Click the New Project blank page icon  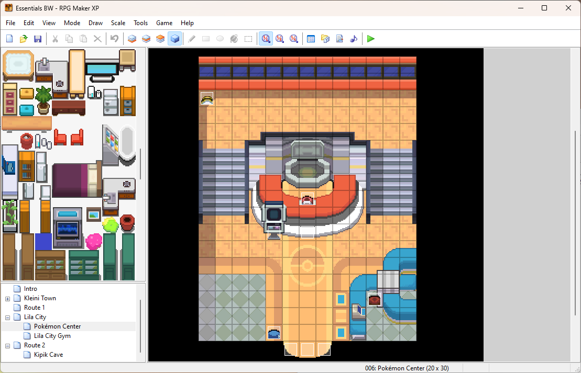[9, 39]
